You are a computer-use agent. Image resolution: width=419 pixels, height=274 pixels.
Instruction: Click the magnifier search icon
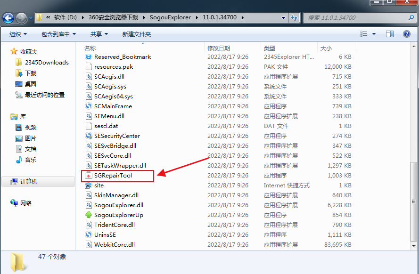(411, 17)
